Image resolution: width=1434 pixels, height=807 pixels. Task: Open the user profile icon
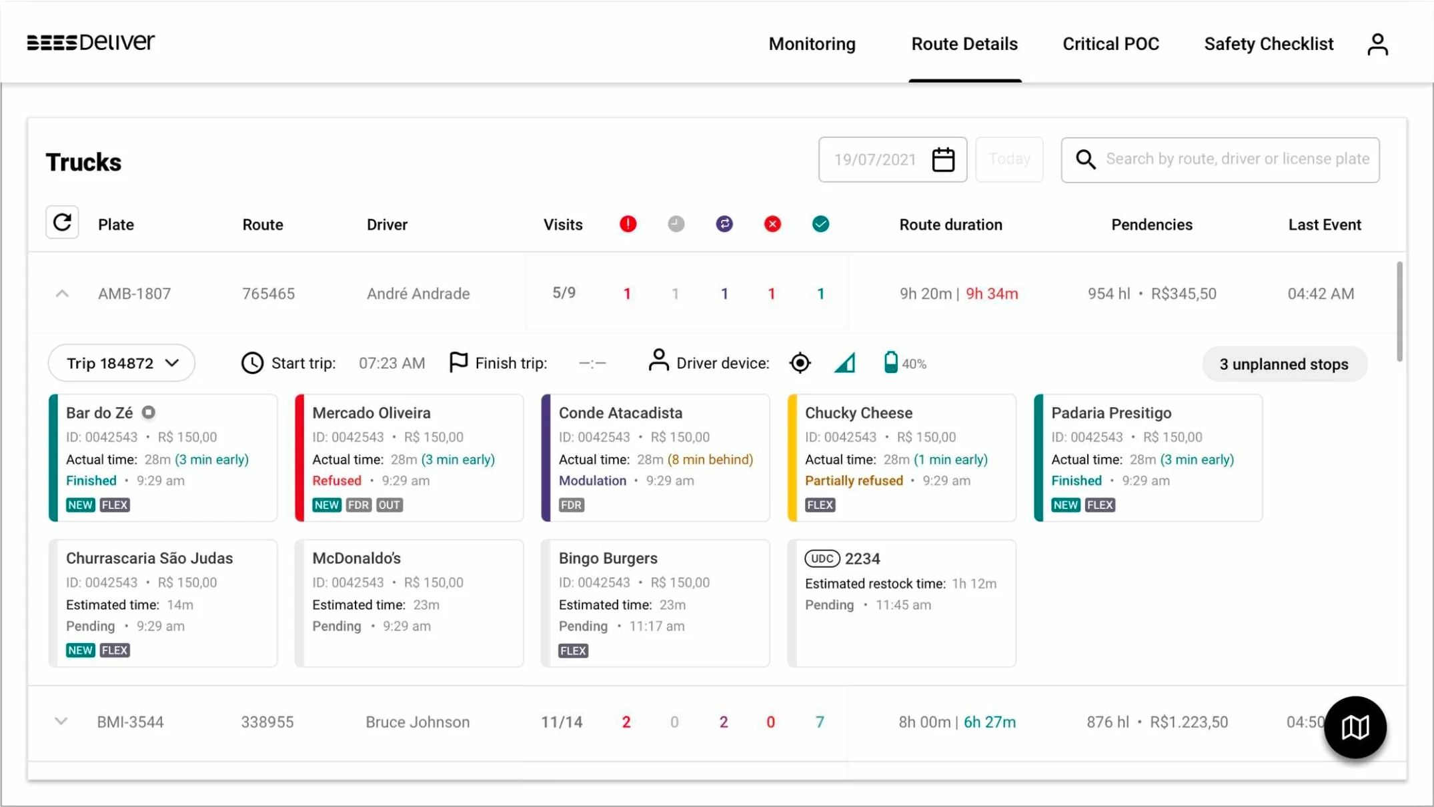1377,44
